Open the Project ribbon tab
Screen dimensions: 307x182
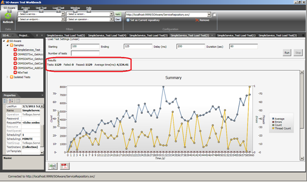pyautogui.click(x=25, y=8)
